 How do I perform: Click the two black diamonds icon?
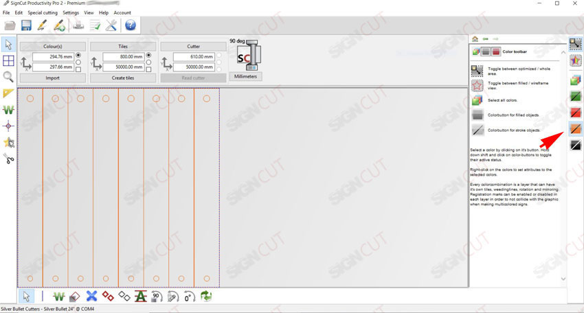pyautogui.click(x=124, y=297)
